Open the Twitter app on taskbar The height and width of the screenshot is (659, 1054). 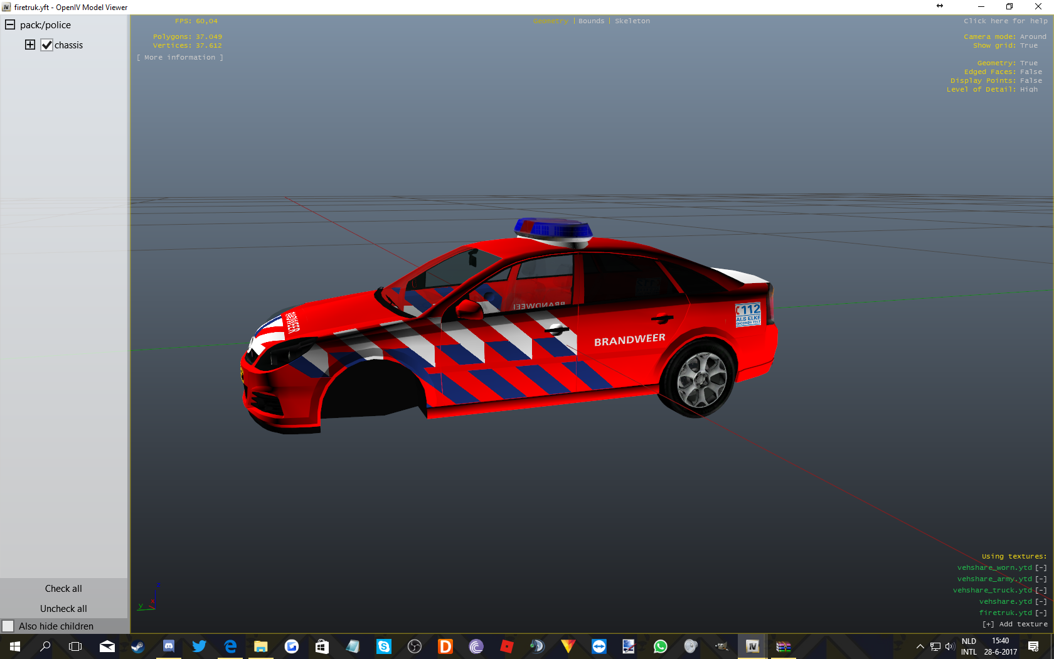point(199,646)
